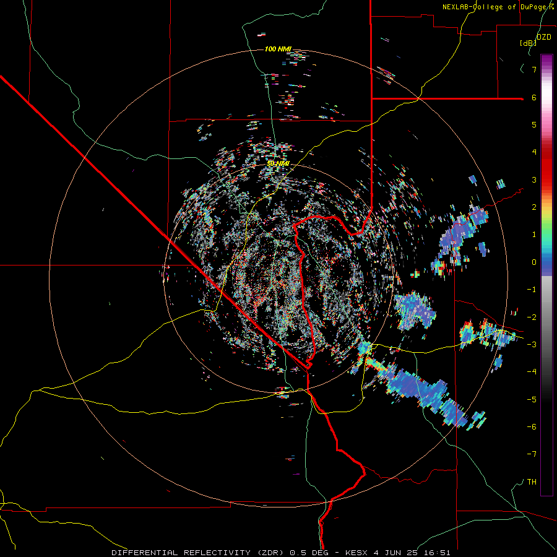Click the "4 JUN 25 16:51" timestamp
Screen dimensions: 557x557
[412, 553]
